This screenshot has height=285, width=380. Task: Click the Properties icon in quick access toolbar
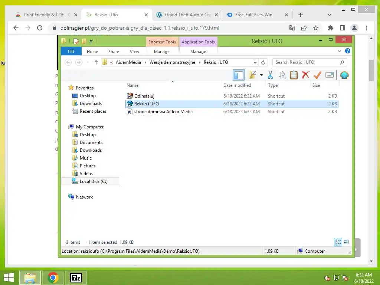pyautogui.click(x=76, y=41)
